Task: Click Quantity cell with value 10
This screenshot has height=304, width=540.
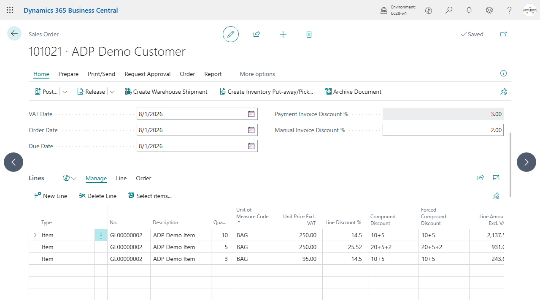Action: (222, 235)
